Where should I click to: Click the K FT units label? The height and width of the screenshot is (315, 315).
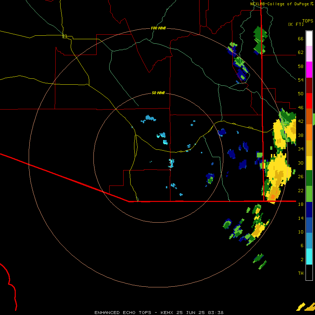(296, 24)
